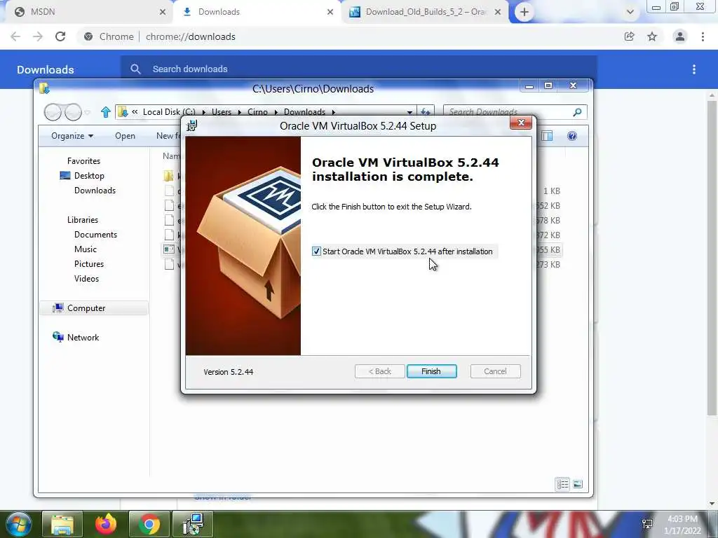Screen dimensions: 718x538
Task: Click Chrome taskbar icon
Action: pyautogui.click(x=149, y=524)
